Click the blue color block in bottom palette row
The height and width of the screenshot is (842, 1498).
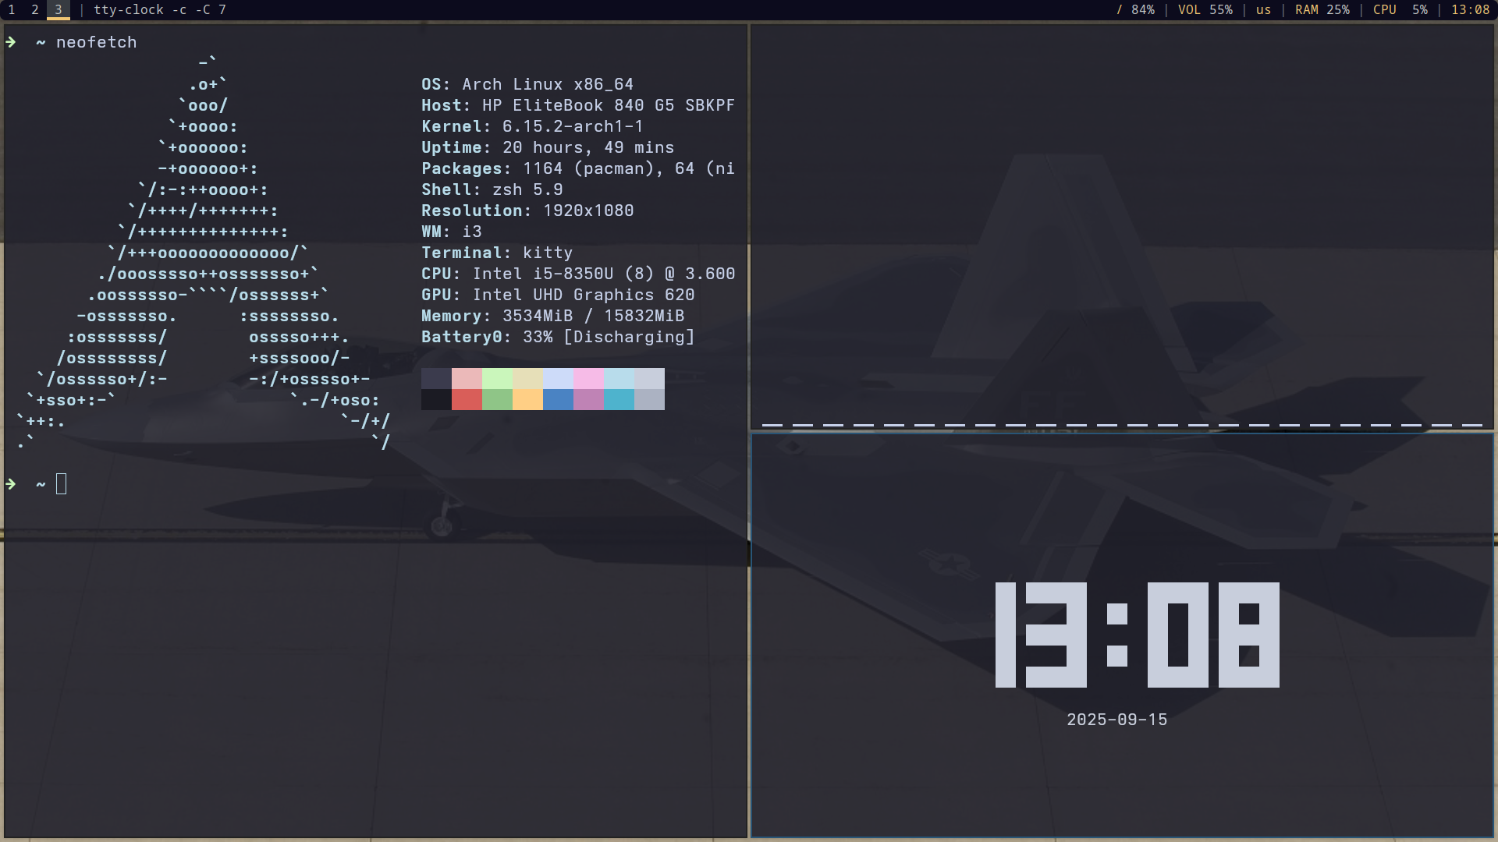click(x=558, y=399)
